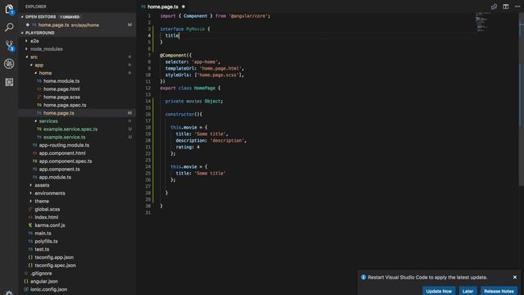The image size is (524, 295).
Task: Open home.module.ts in the explorer
Action: [x=61, y=81]
